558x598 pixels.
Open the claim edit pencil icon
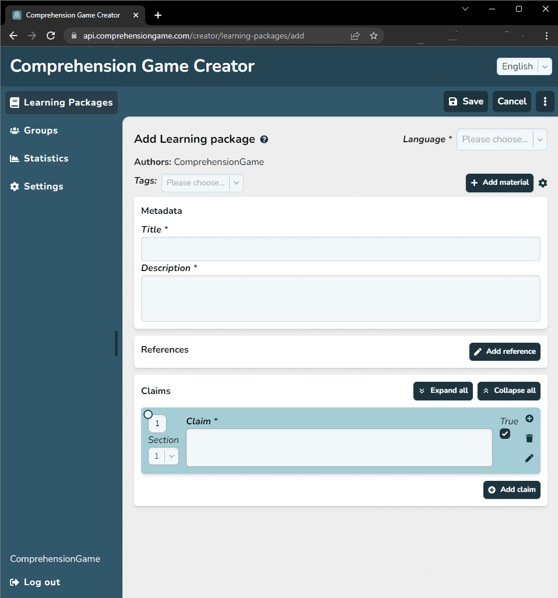[x=529, y=458]
